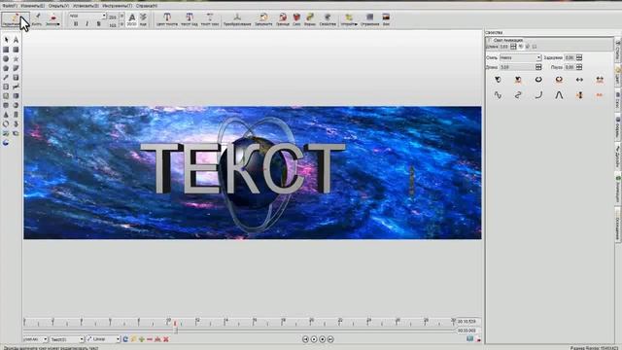Click the font size number field in toolbar
Screen dimensions: 622x350
tap(113, 17)
